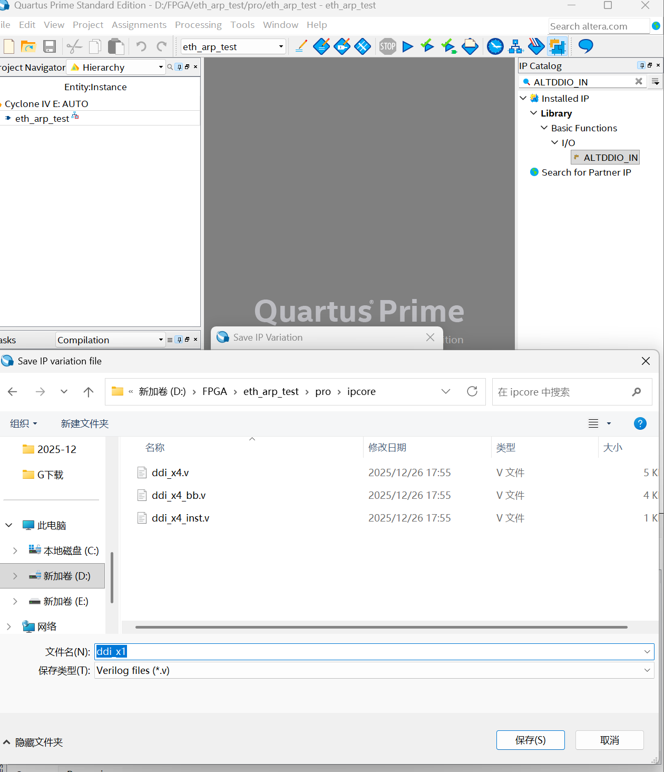The height and width of the screenshot is (772, 664).
Task: Open the file type Verilog files dropdown
Action: (x=647, y=670)
